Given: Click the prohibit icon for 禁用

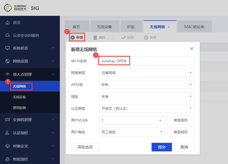Looking at the screenshot, I should pos(146,38).
